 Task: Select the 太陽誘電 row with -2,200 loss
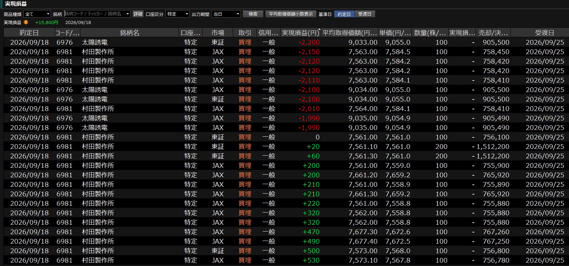286,42
